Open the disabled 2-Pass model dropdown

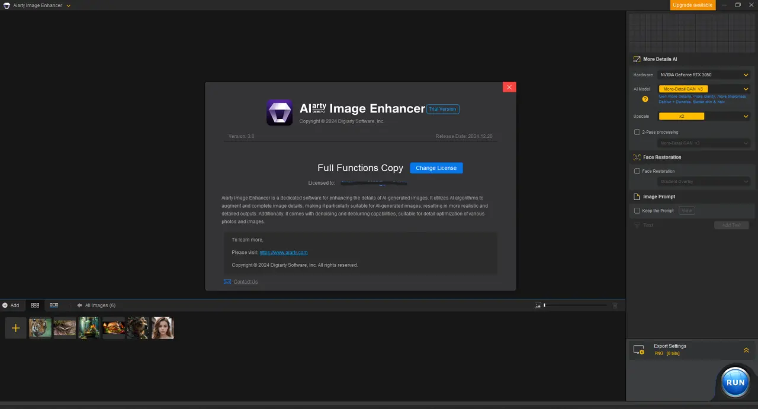(704, 143)
